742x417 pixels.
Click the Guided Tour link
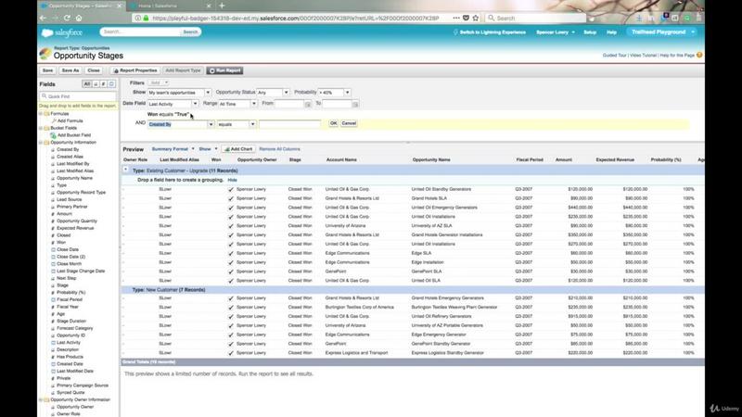point(614,56)
